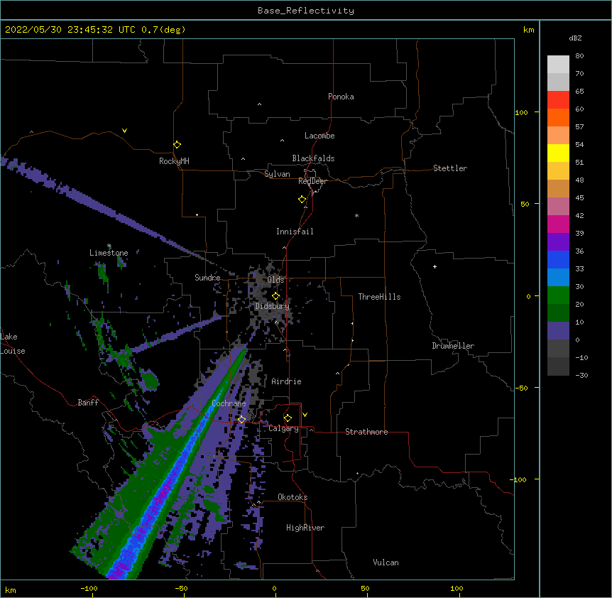
Task: Click the Ponoka city label
Action: coord(341,97)
